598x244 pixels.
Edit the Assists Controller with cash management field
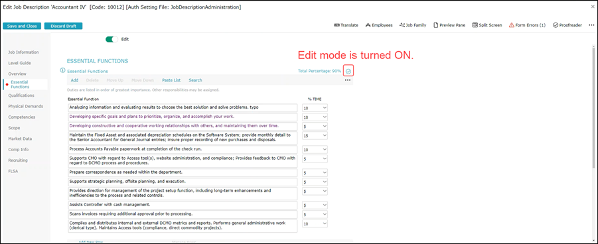tap(183, 205)
